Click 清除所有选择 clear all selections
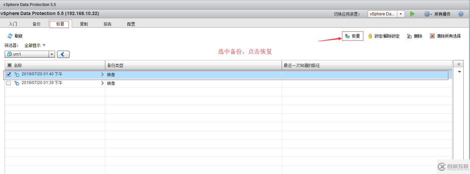 tap(445, 36)
